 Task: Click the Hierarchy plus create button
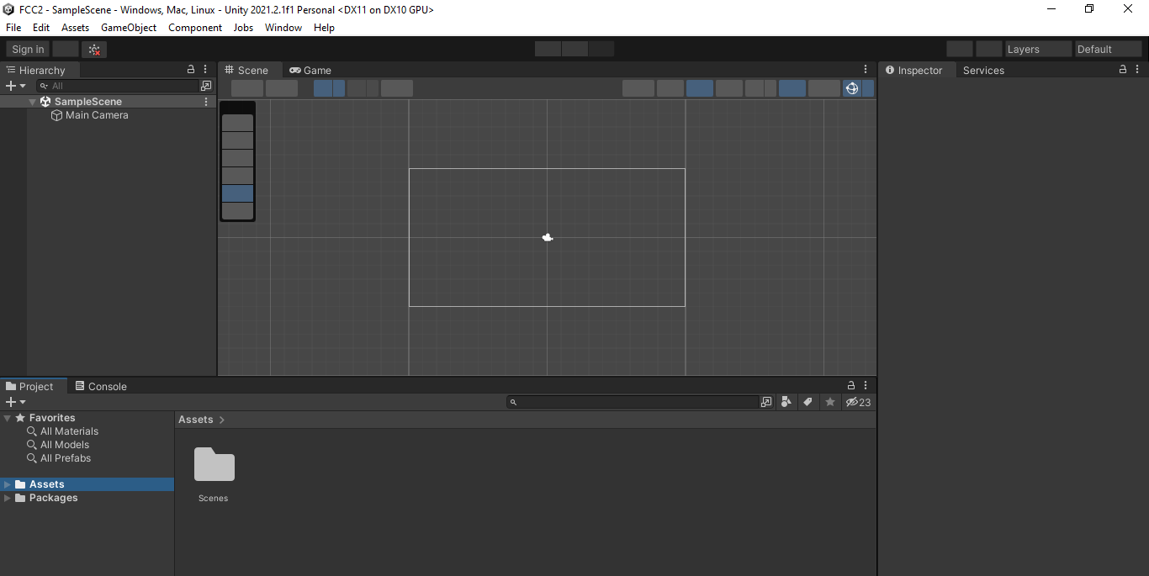pos(11,86)
